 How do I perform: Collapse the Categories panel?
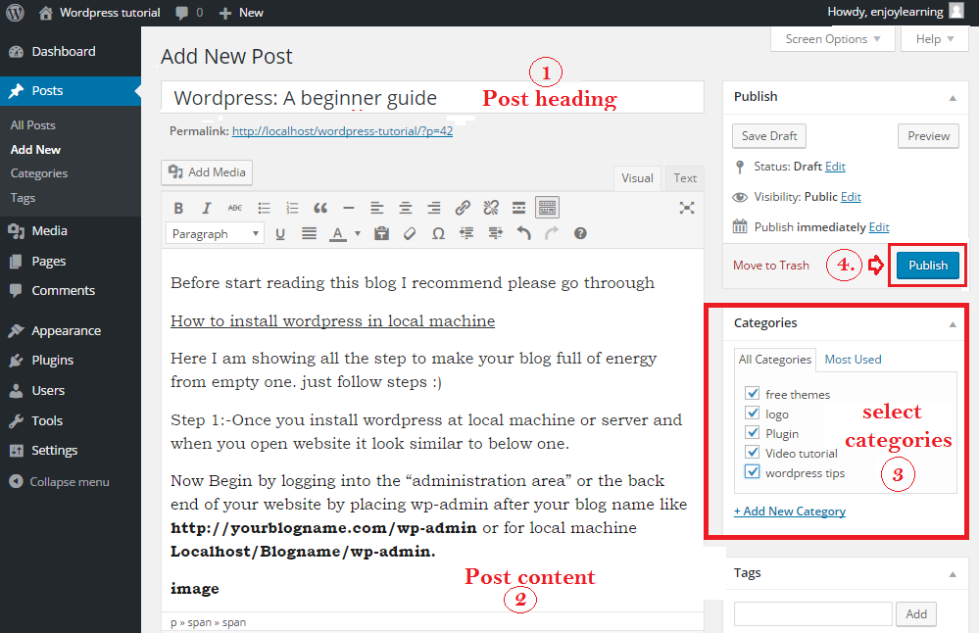click(953, 324)
